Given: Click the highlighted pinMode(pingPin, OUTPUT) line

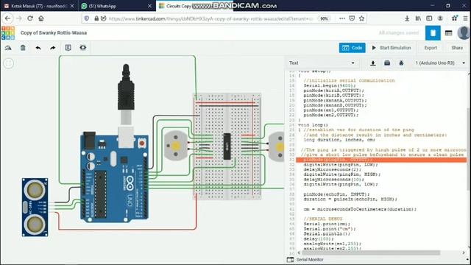Looking at the screenshot, I should click(381, 160).
